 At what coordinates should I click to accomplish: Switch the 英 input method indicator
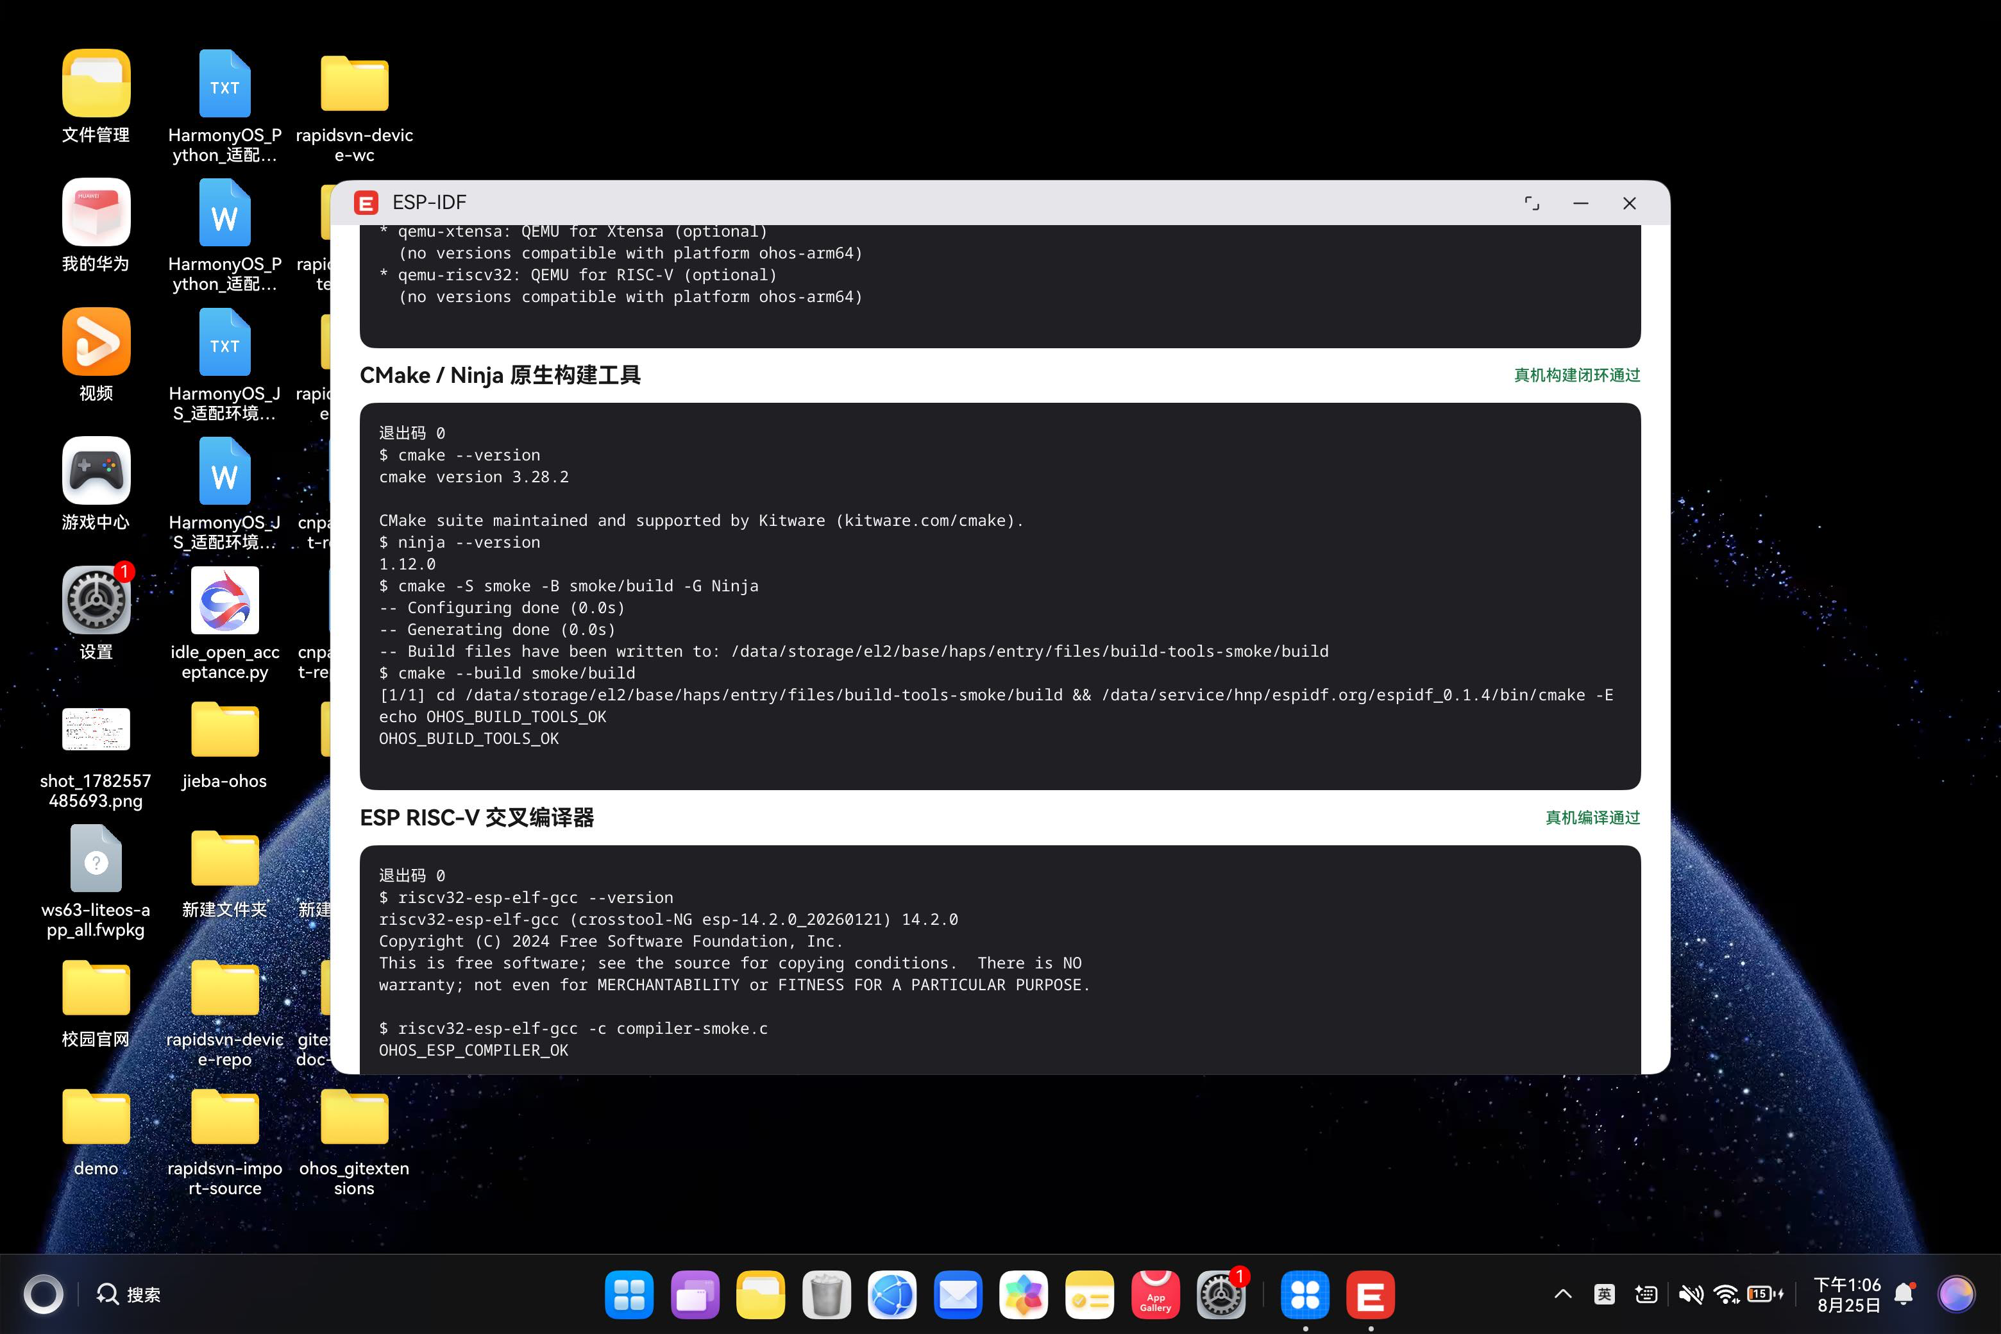pos(1604,1294)
